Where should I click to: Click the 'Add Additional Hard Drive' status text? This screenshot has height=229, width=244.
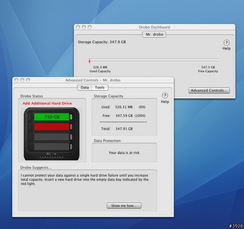pos(47,103)
